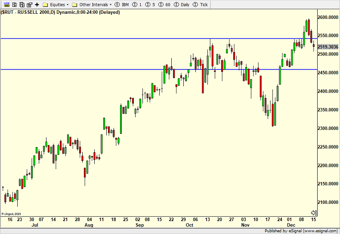Load the IBM symbol shortcut
This screenshot has height=234, width=340.
click(125, 5)
